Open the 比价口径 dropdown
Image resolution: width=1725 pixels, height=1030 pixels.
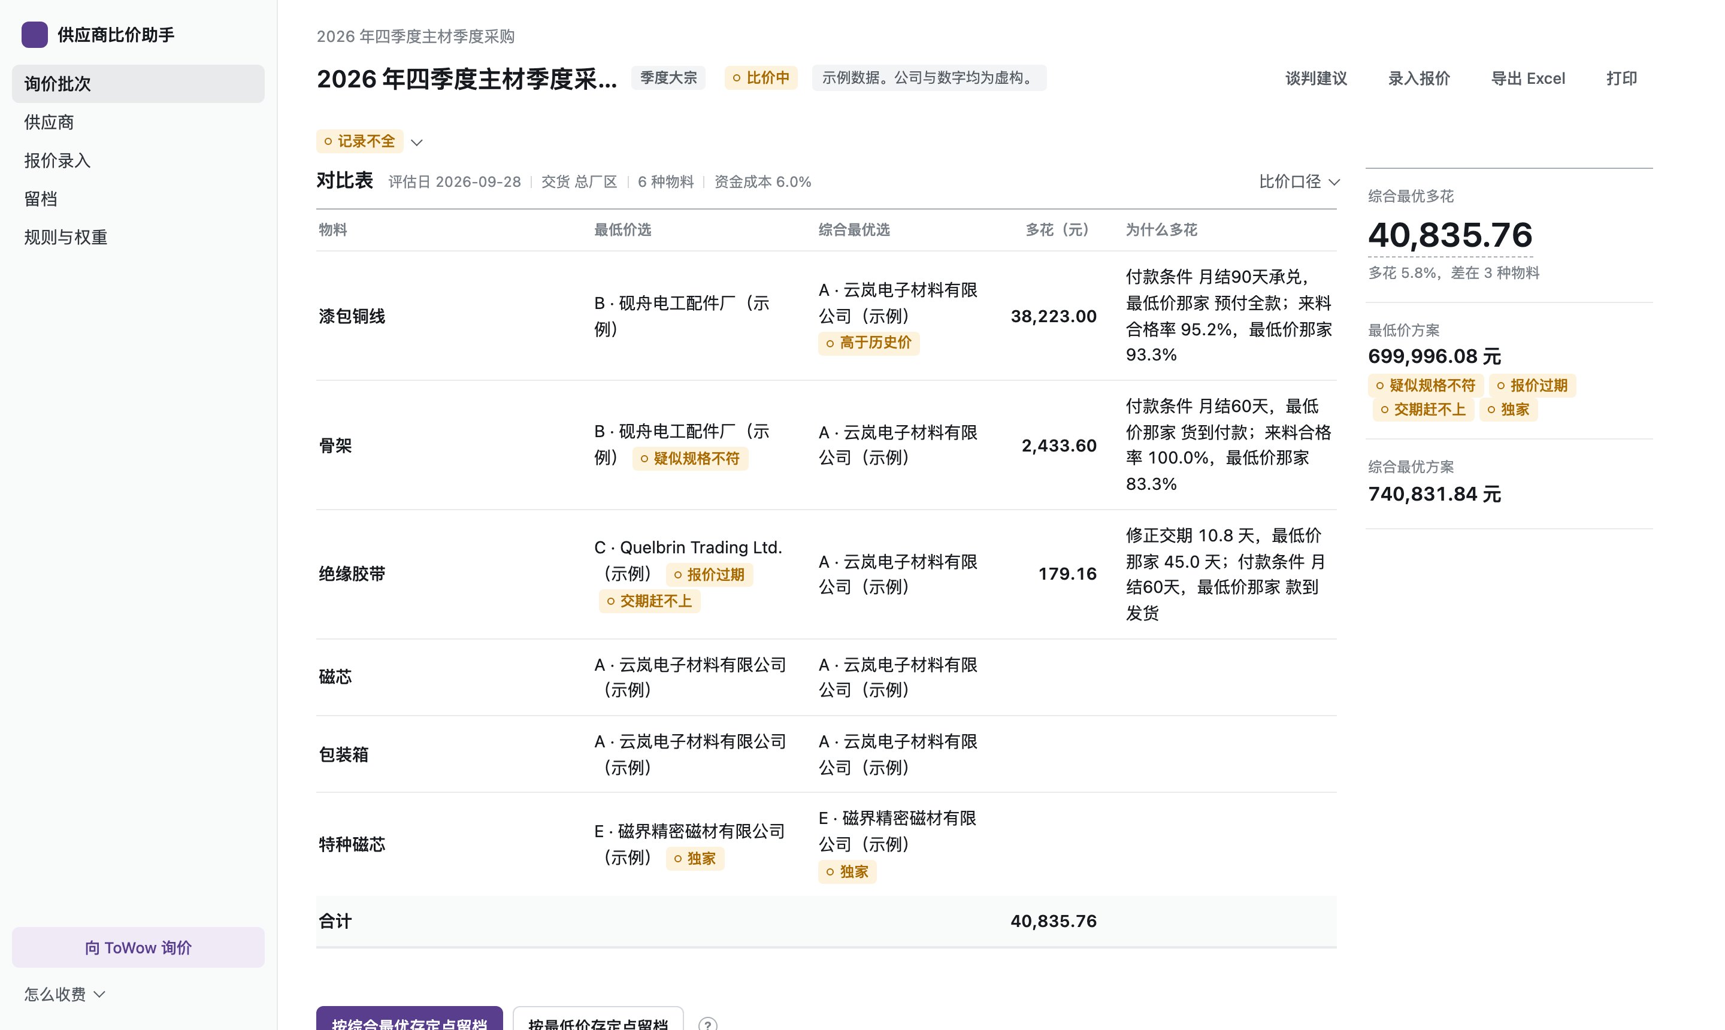point(1299,182)
